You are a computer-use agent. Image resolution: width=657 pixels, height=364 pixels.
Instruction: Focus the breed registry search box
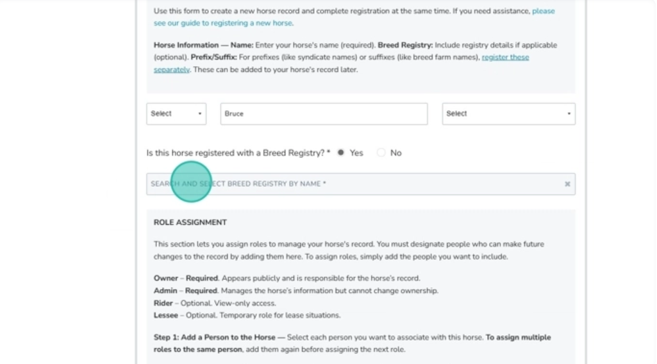[353, 184]
